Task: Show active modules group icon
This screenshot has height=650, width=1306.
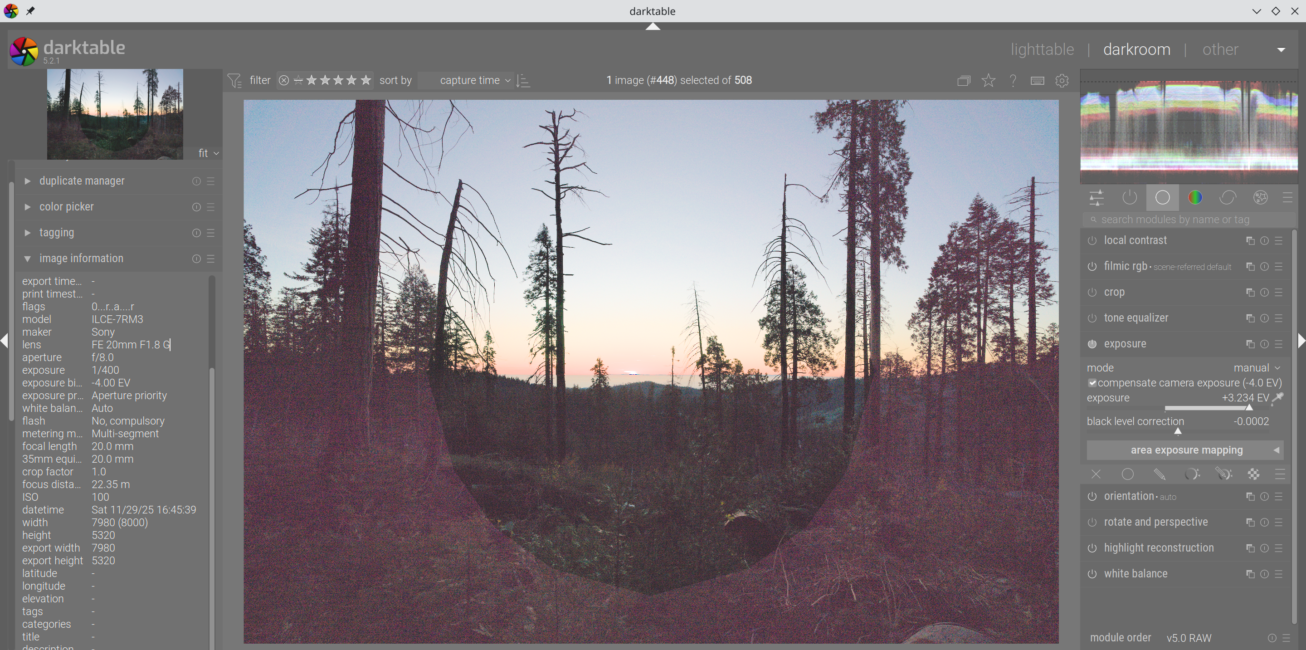Action: click(x=1130, y=197)
